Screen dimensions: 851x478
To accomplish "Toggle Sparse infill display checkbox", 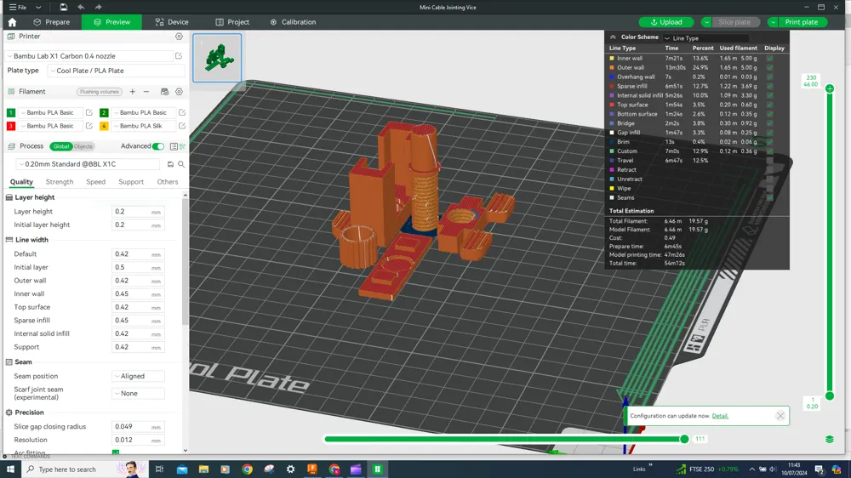I will click(770, 86).
